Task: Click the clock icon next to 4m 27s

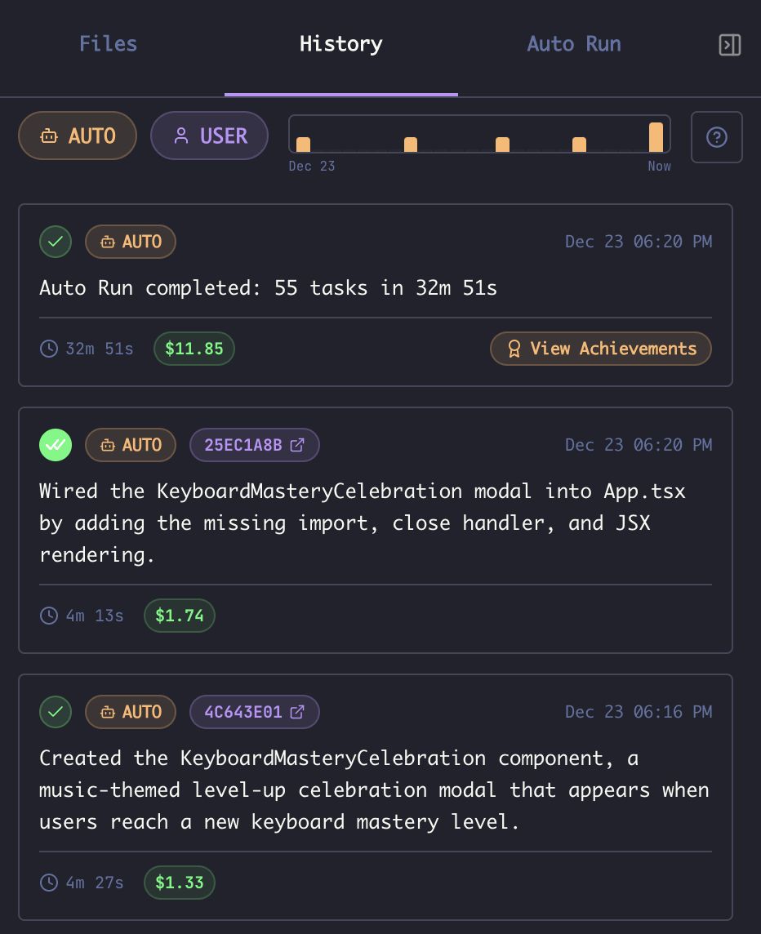Action: tap(48, 883)
